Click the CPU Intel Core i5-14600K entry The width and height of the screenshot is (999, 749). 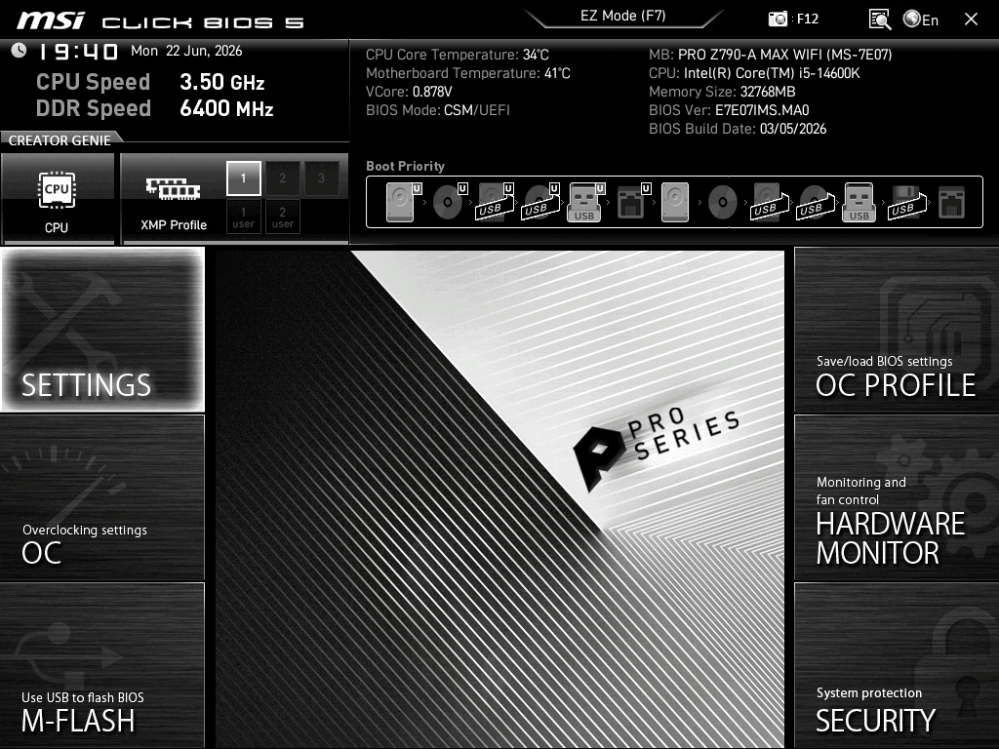(754, 73)
